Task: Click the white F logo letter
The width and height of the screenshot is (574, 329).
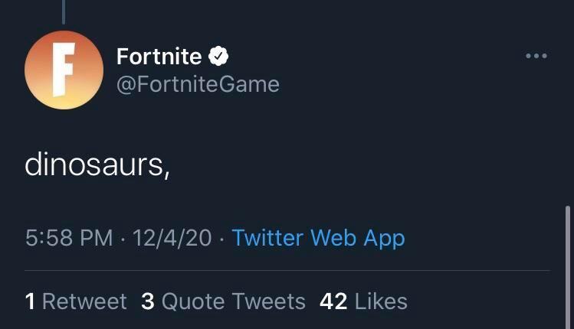Action: pos(63,69)
